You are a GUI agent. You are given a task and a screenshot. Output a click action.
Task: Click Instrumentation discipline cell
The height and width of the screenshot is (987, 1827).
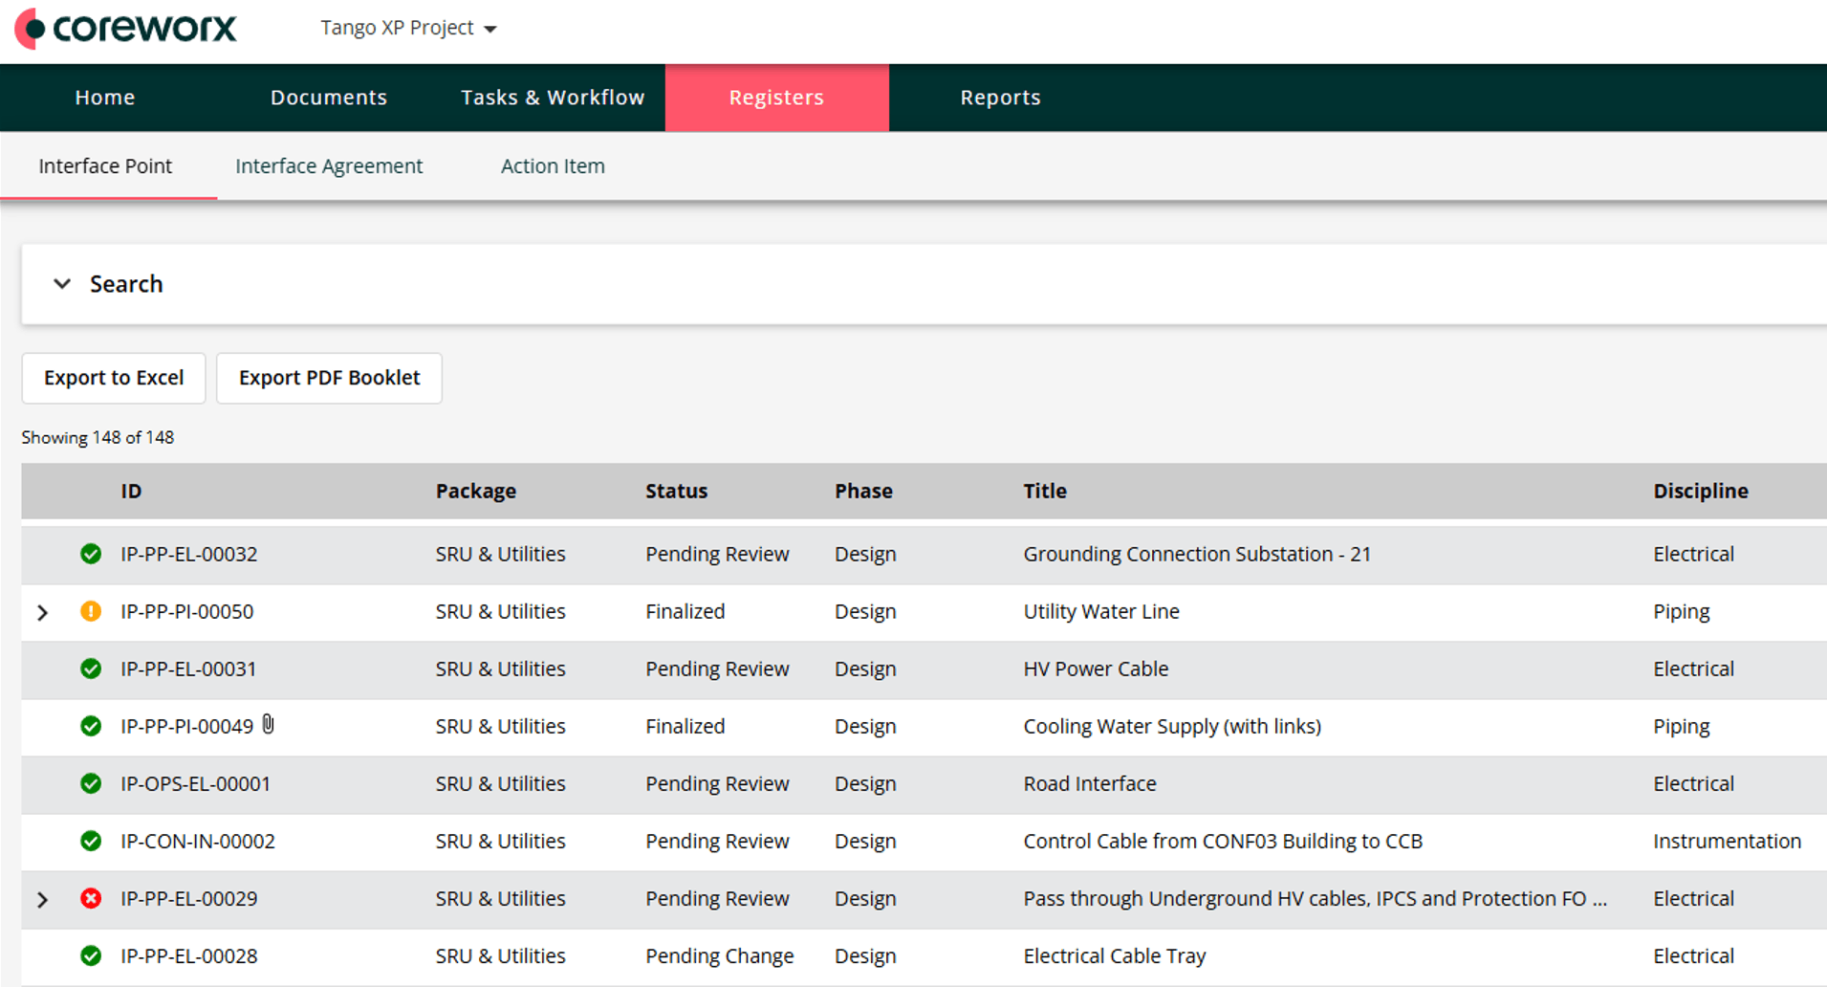pyautogui.click(x=1727, y=841)
